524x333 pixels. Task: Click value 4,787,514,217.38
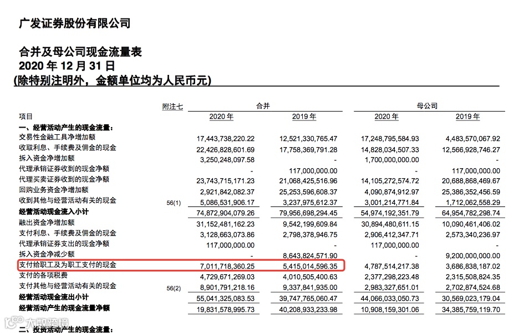[x=391, y=266]
